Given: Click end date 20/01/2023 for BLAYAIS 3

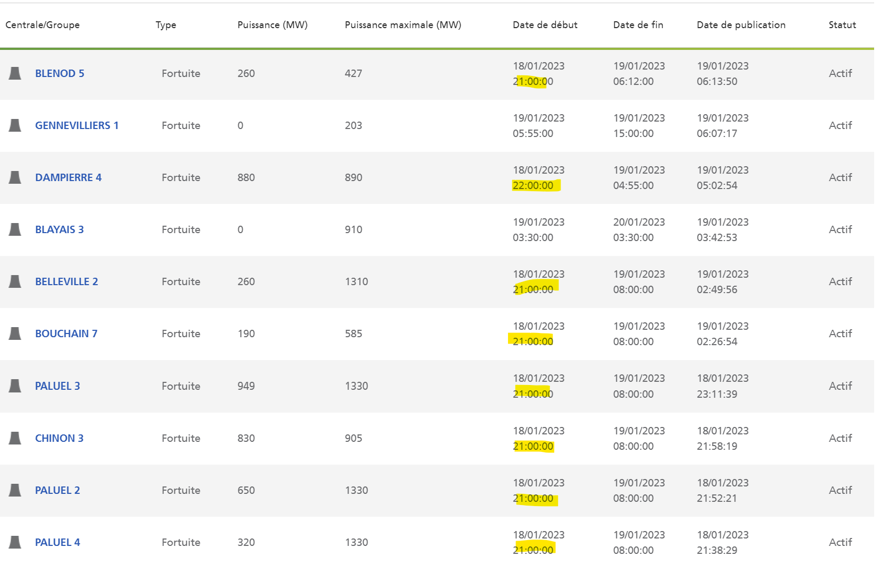Looking at the screenshot, I should tap(639, 222).
